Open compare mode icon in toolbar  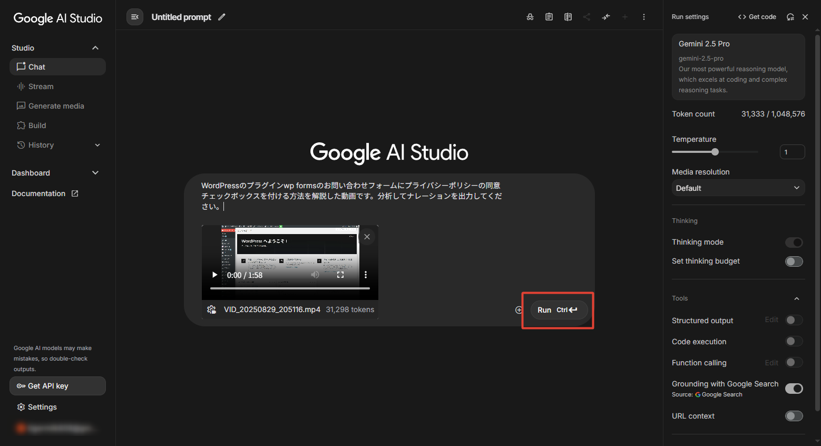(x=568, y=17)
